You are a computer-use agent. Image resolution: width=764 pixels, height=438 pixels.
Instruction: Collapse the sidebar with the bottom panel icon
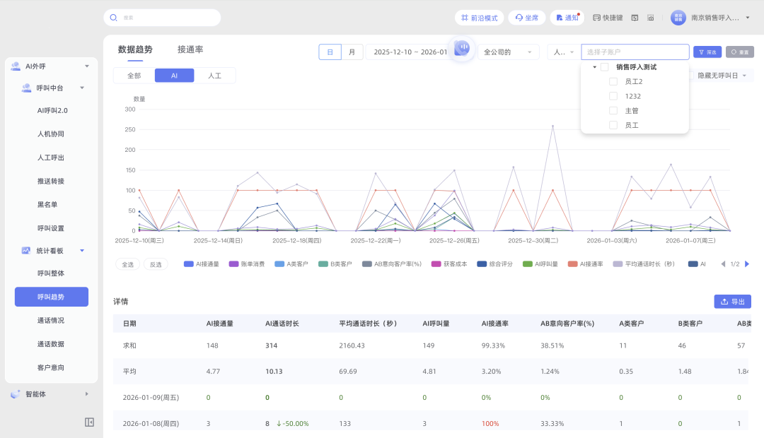coord(89,422)
